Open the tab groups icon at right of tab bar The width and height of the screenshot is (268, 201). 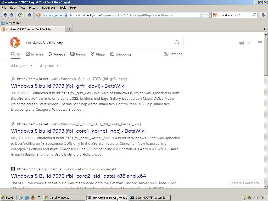[265, 29]
